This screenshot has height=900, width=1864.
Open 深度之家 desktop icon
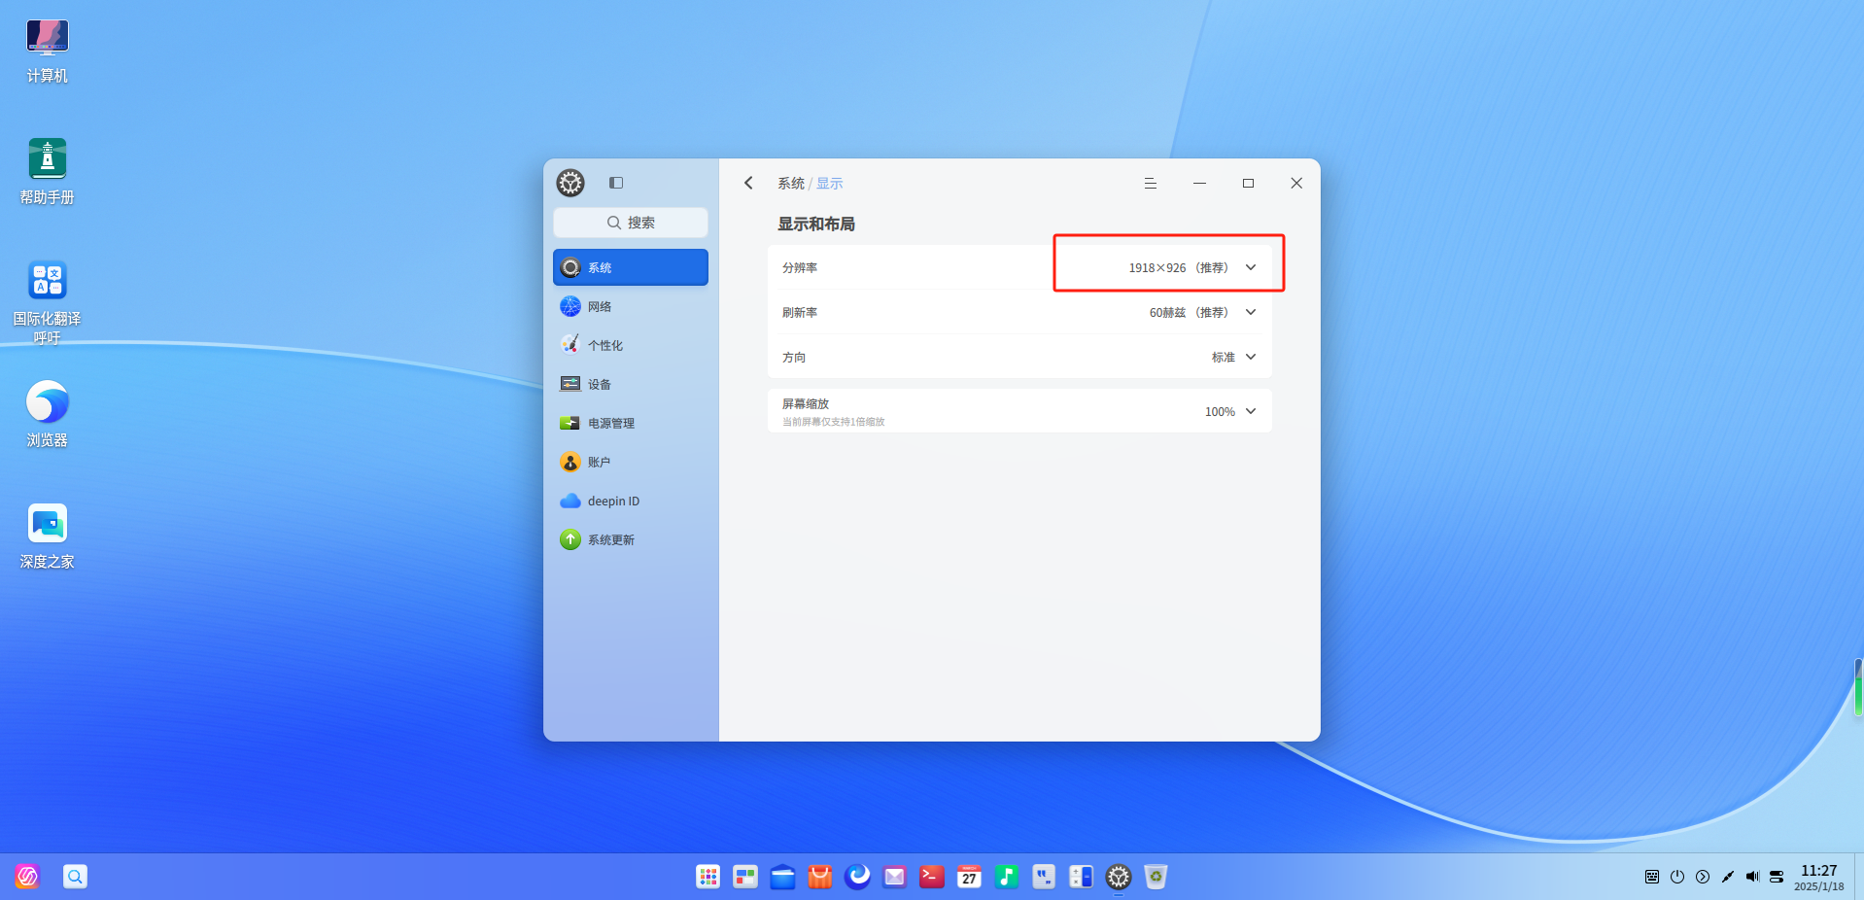[x=48, y=537]
